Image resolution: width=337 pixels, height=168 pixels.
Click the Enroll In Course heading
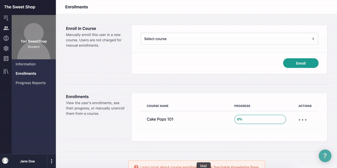point(81,28)
